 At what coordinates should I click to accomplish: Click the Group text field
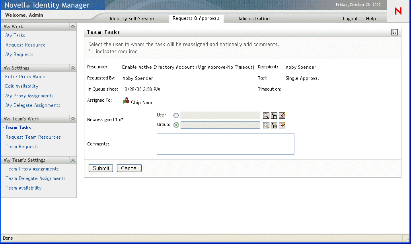coord(220,125)
